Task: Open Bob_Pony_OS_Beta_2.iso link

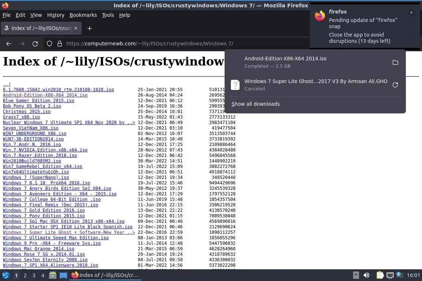Action: point(32,106)
